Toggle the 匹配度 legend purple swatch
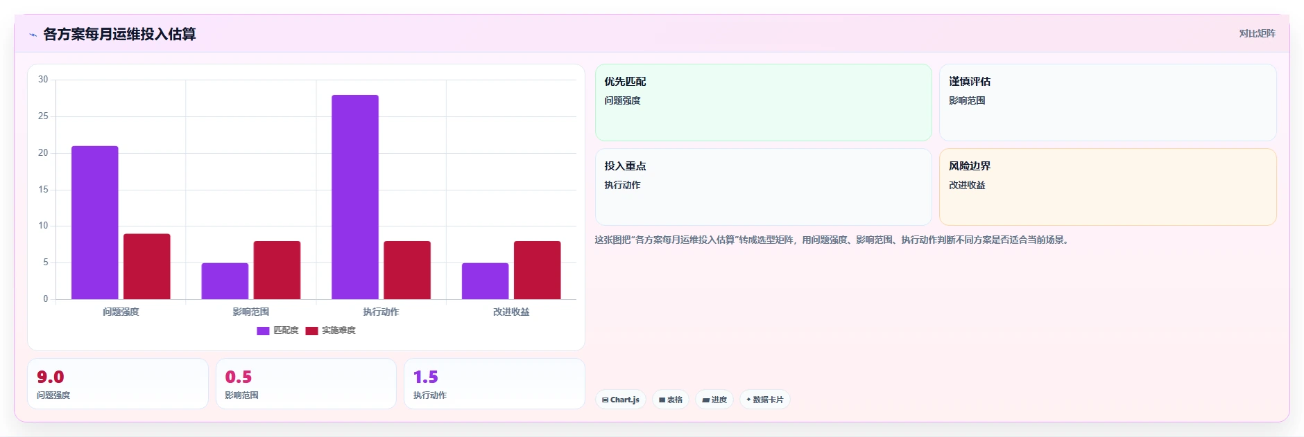The height and width of the screenshot is (437, 1304). click(x=263, y=331)
